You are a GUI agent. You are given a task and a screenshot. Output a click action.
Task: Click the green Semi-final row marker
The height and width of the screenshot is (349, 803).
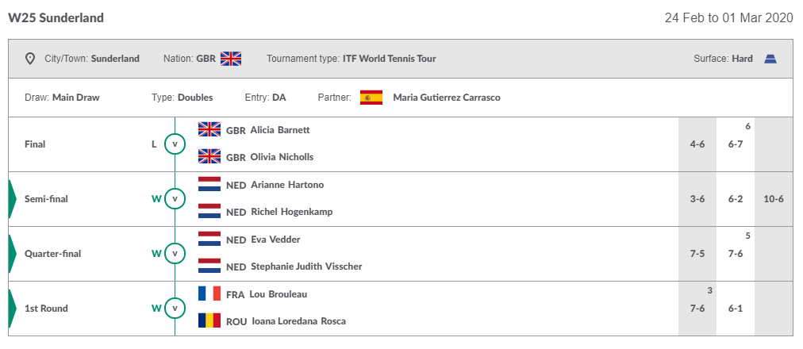click(x=13, y=199)
